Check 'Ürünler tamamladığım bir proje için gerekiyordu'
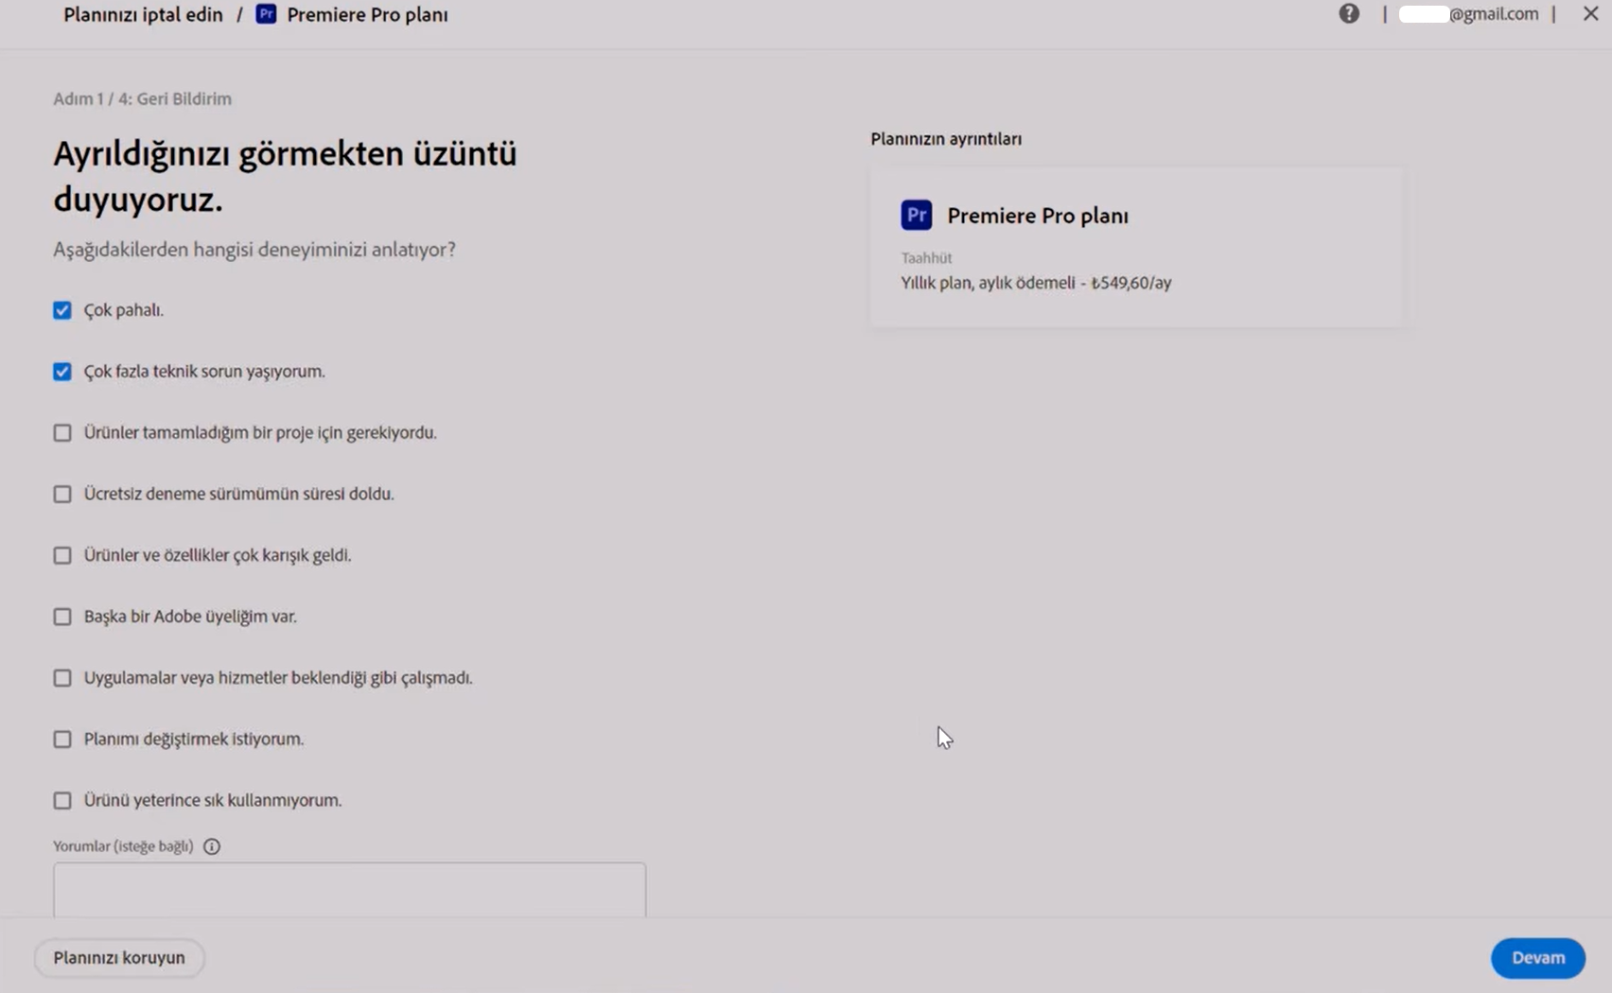 [62, 433]
